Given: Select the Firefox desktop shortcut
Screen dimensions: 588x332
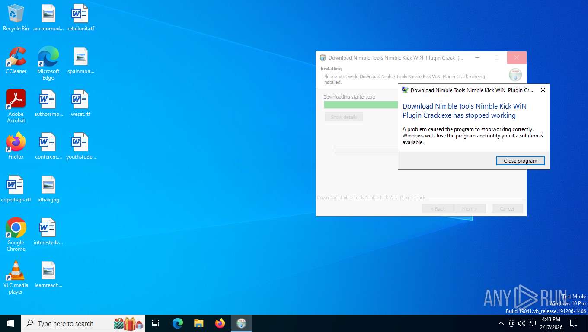Looking at the screenshot, I should coord(16,147).
